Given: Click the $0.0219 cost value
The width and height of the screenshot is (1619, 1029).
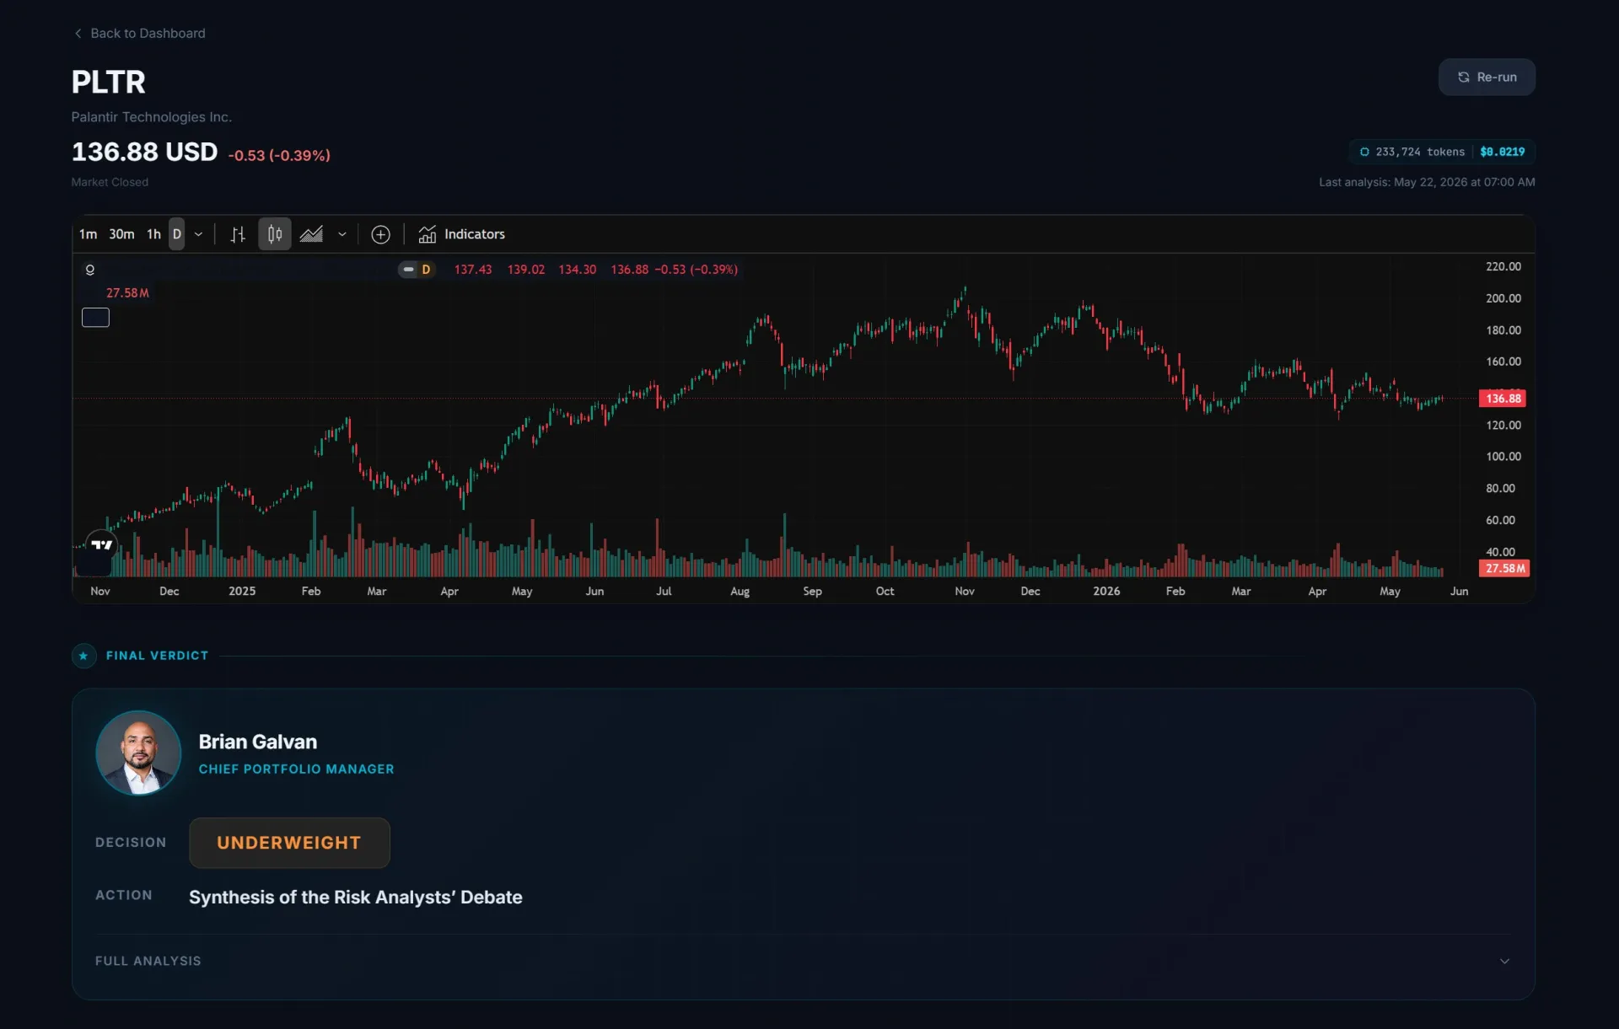Looking at the screenshot, I should (x=1503, y=152).
